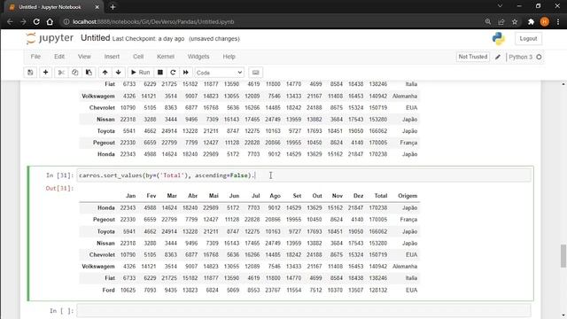
Task: Open the Kernel menu
Action: click(166, 57)
